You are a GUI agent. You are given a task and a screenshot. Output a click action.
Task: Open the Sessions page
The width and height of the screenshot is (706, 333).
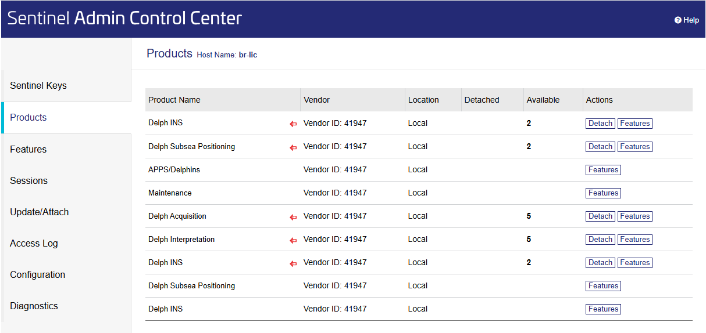click(x=28, y=180)
